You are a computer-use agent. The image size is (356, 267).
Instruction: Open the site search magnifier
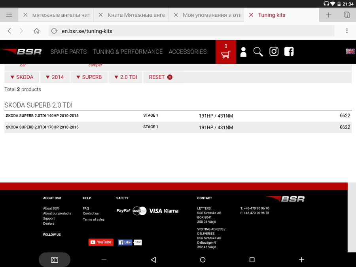click(x=258, y=52)
